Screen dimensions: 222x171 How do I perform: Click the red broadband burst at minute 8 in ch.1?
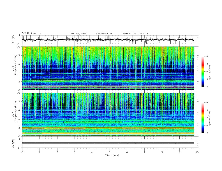click(163, 59)
